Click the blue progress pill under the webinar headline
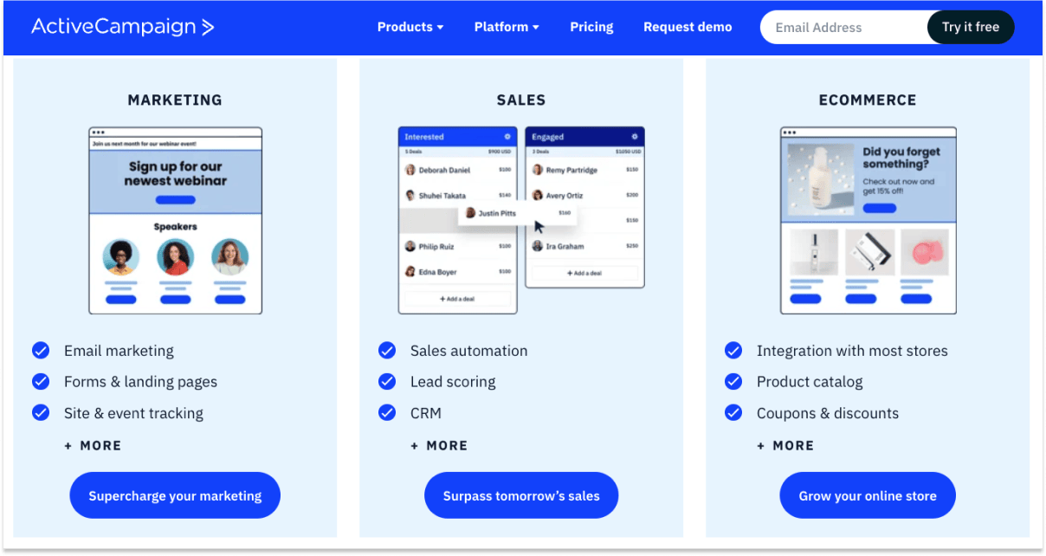This screenshot has width=1046, height=556. coord(174,200)
